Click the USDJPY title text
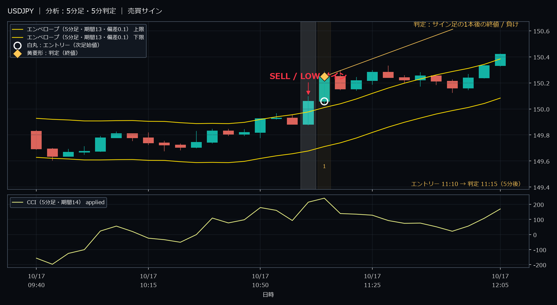The height and width of the screenshot is (305, 557). click(x=21, y=11)
